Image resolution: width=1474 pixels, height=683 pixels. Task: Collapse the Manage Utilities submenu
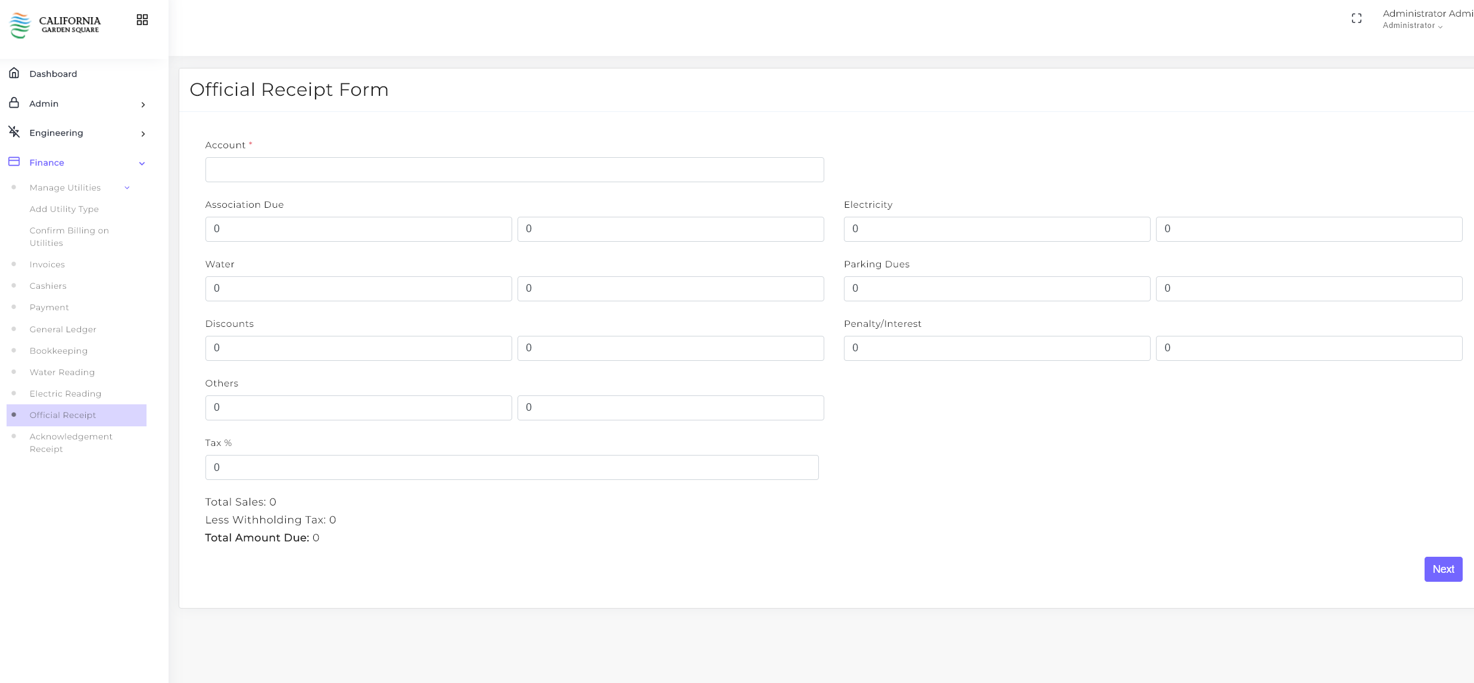[127, 188]
